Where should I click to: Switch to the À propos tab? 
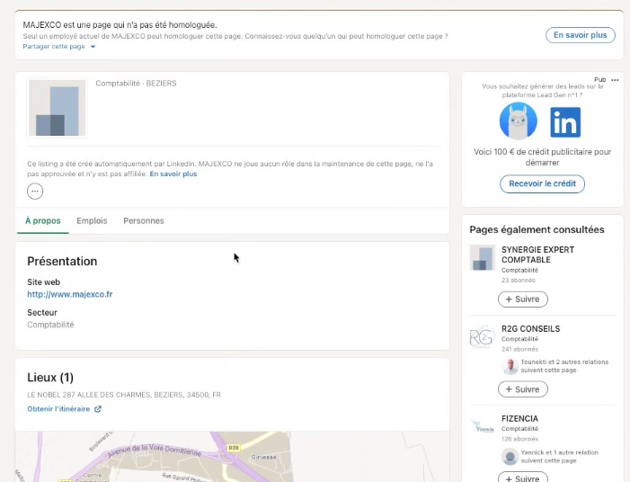[43, 220]
